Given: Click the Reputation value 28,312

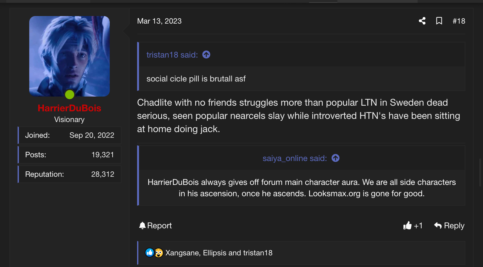Looking at the screenshot, I should [x=103, y=174].
